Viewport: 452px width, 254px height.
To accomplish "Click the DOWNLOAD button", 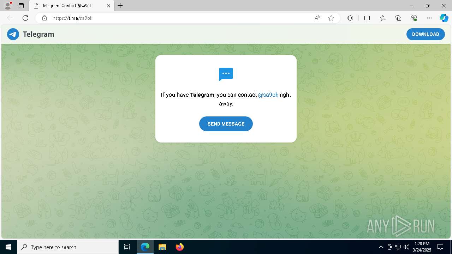I will coord(426,34).
